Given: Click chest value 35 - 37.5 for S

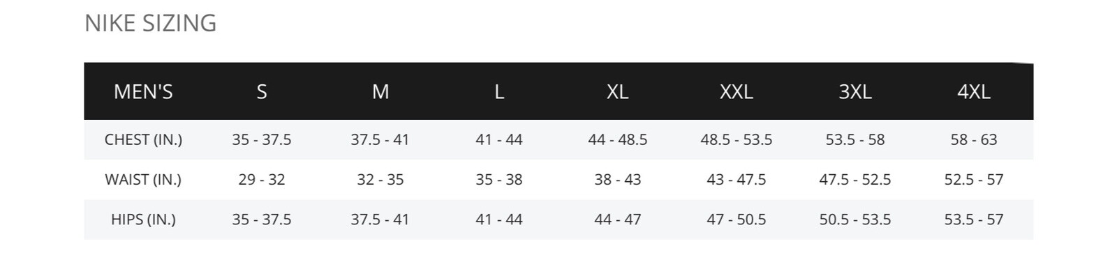Looking at the screenshot, I should point(262,139).
